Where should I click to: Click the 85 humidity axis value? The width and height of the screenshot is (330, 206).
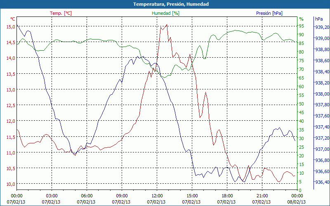[x=302, y=43]
